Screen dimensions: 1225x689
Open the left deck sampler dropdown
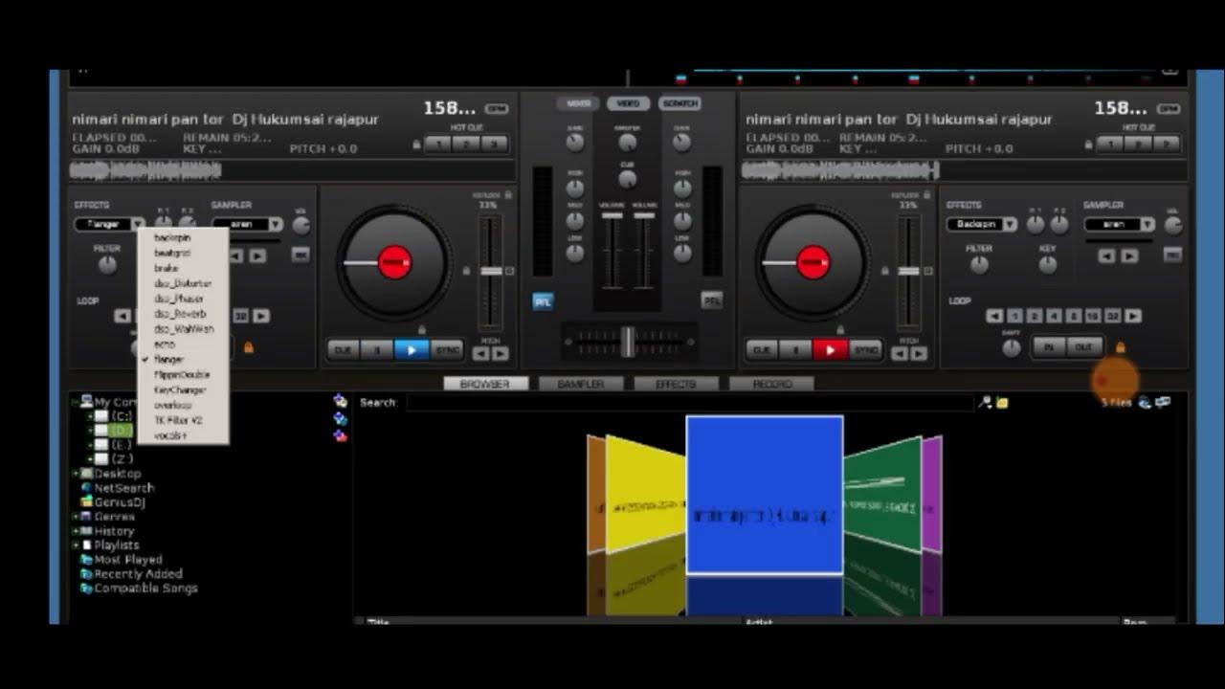[x=276, y=224]
